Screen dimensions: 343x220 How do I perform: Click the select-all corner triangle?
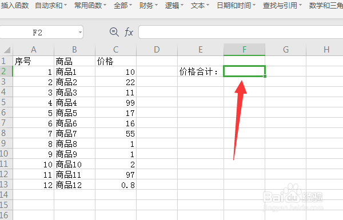(x=7, y=50)
